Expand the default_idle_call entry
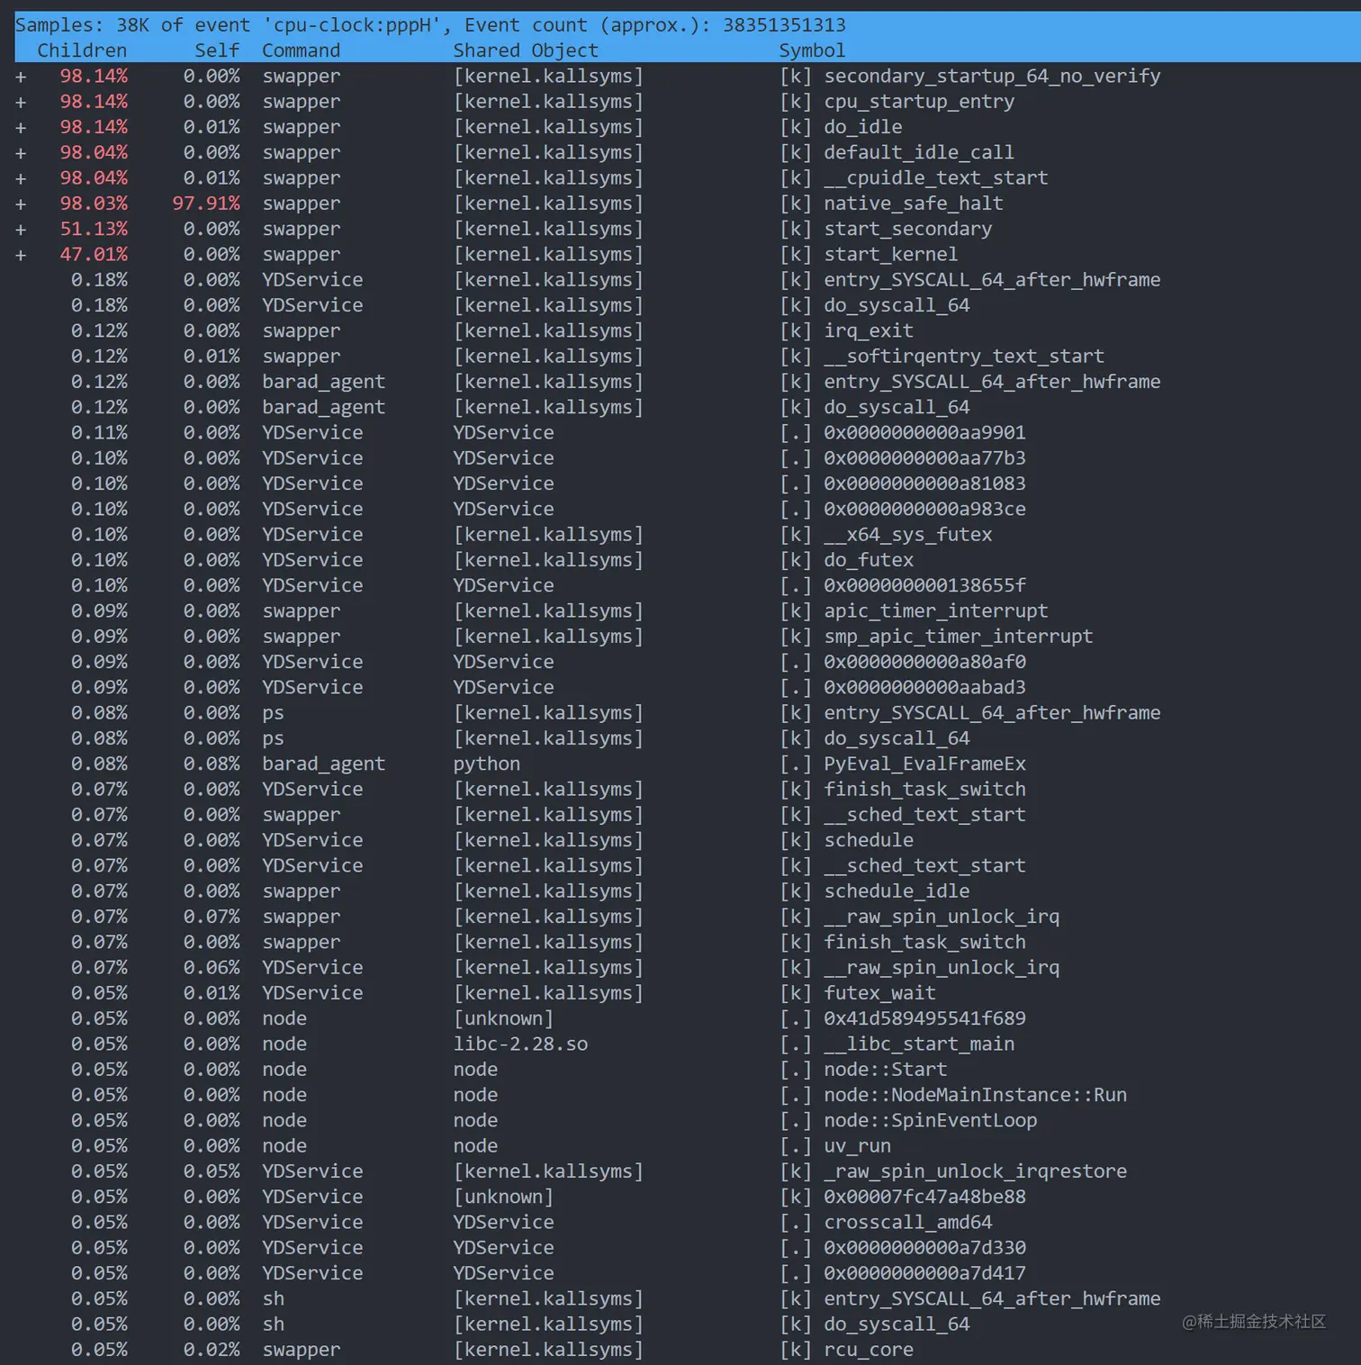 (x=21, y=154)
